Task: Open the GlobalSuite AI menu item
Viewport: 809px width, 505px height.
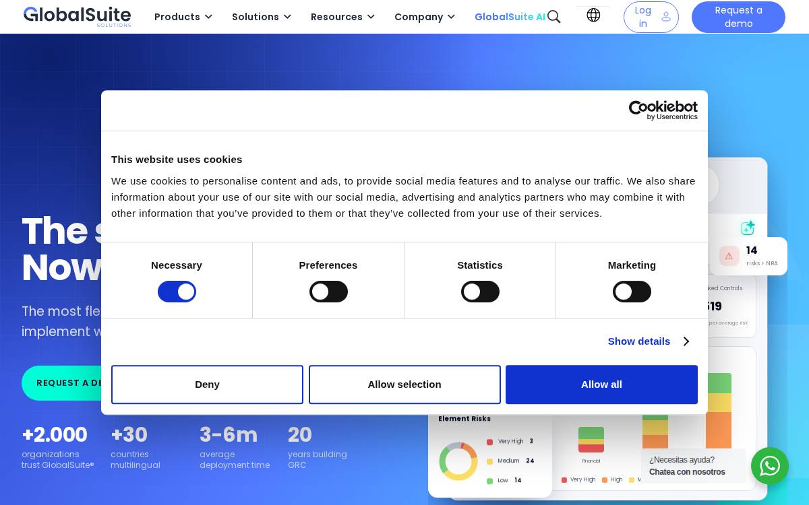Action: pos(510,17)
